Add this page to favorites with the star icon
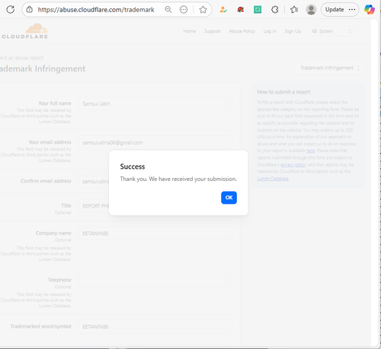Image resolution: width=381 pixels, height=349 pixels. pos(203,10)
